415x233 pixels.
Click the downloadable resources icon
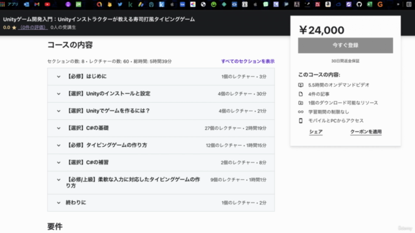[301, 103]
